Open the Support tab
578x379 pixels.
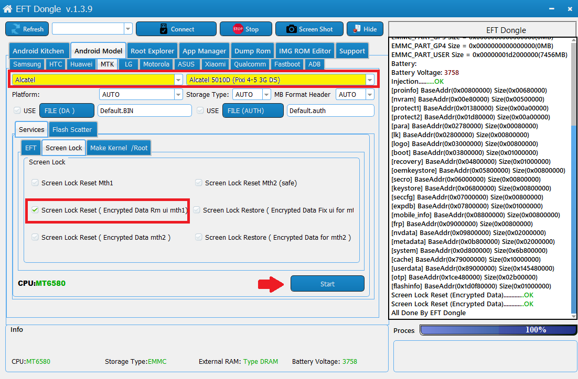pyautogui.click(x=352, y=51)
